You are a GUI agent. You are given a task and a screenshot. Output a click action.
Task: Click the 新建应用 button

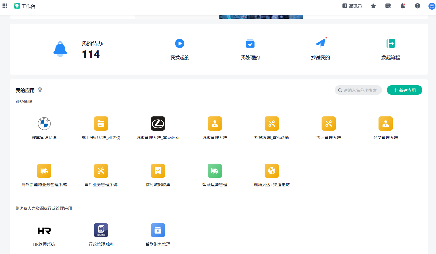click(x=404, y=90)
